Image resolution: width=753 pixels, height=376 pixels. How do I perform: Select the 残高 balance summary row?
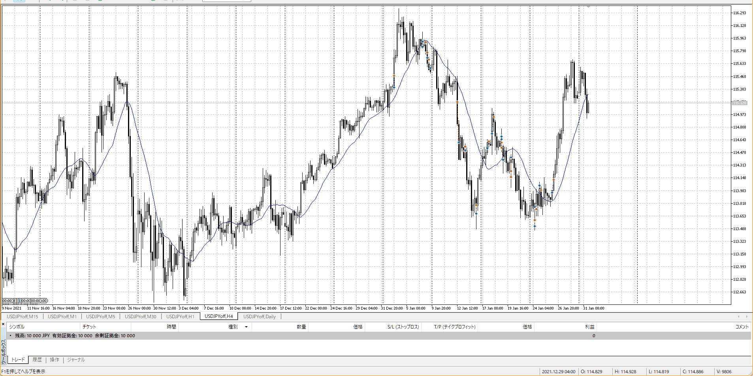75,336
